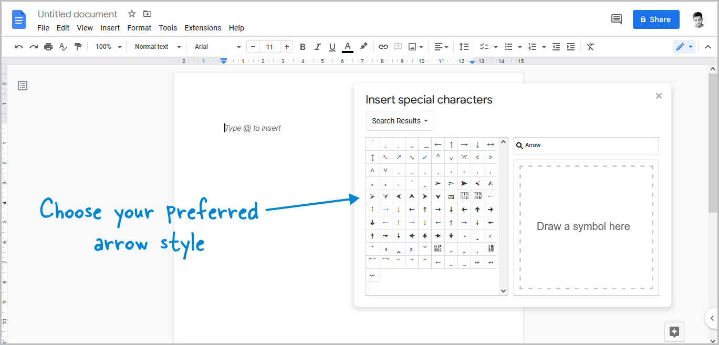Insert an image into the document

(412, 46)
